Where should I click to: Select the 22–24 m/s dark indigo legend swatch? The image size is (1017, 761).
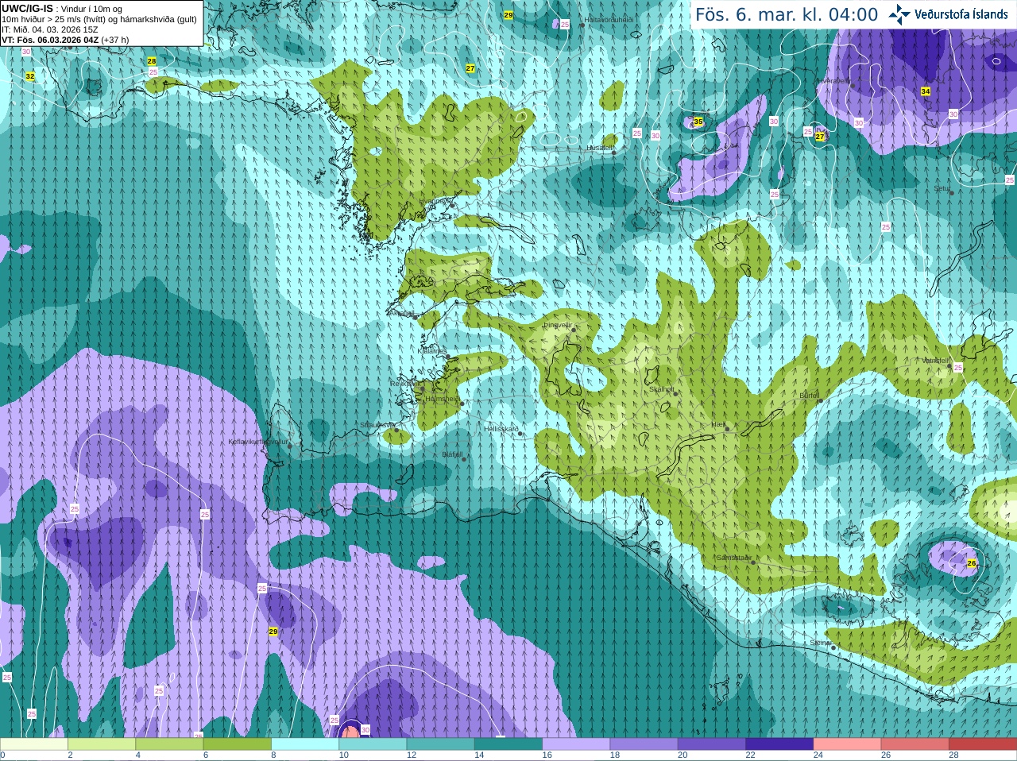[779, 744]
